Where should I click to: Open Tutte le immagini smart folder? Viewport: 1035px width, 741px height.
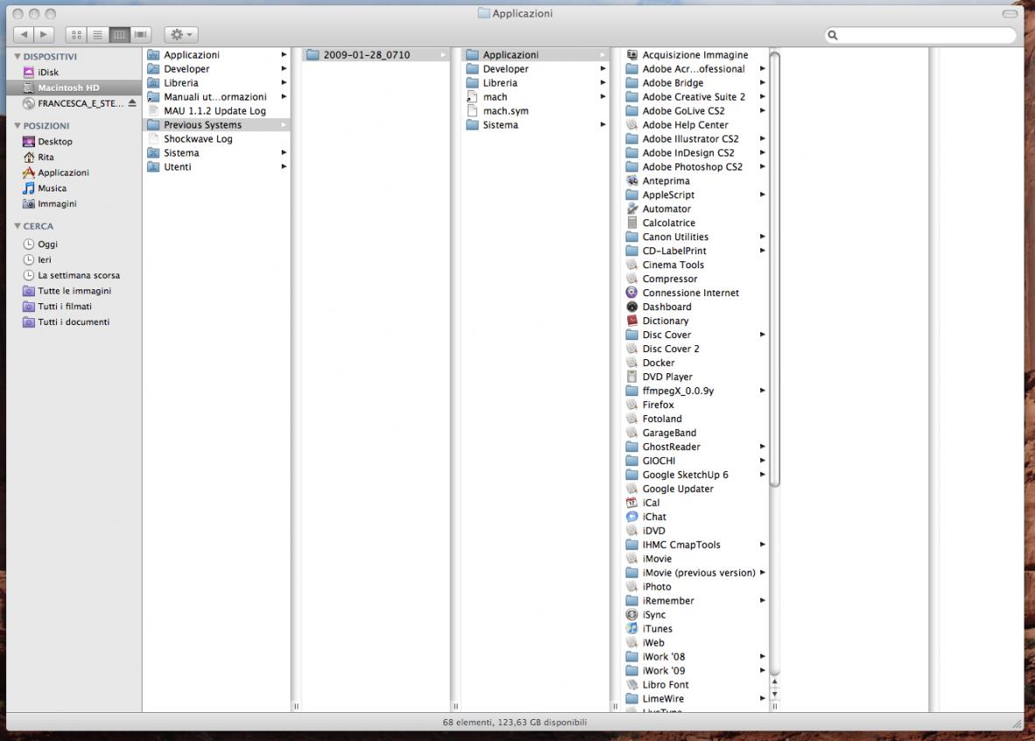[x=73, y=291]
